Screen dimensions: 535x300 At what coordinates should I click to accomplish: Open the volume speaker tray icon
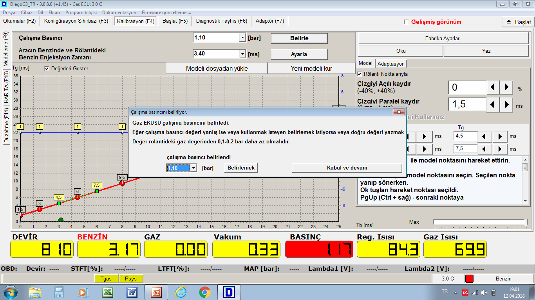tap(484, 292)
